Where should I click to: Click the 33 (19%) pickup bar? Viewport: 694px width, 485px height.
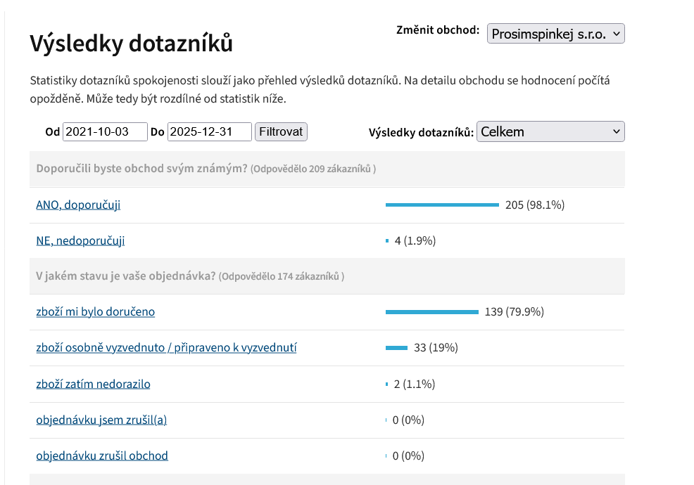coord(397,347)
